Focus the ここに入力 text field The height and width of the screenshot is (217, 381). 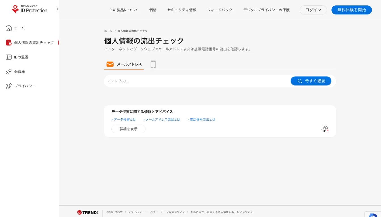pos(198,81)
